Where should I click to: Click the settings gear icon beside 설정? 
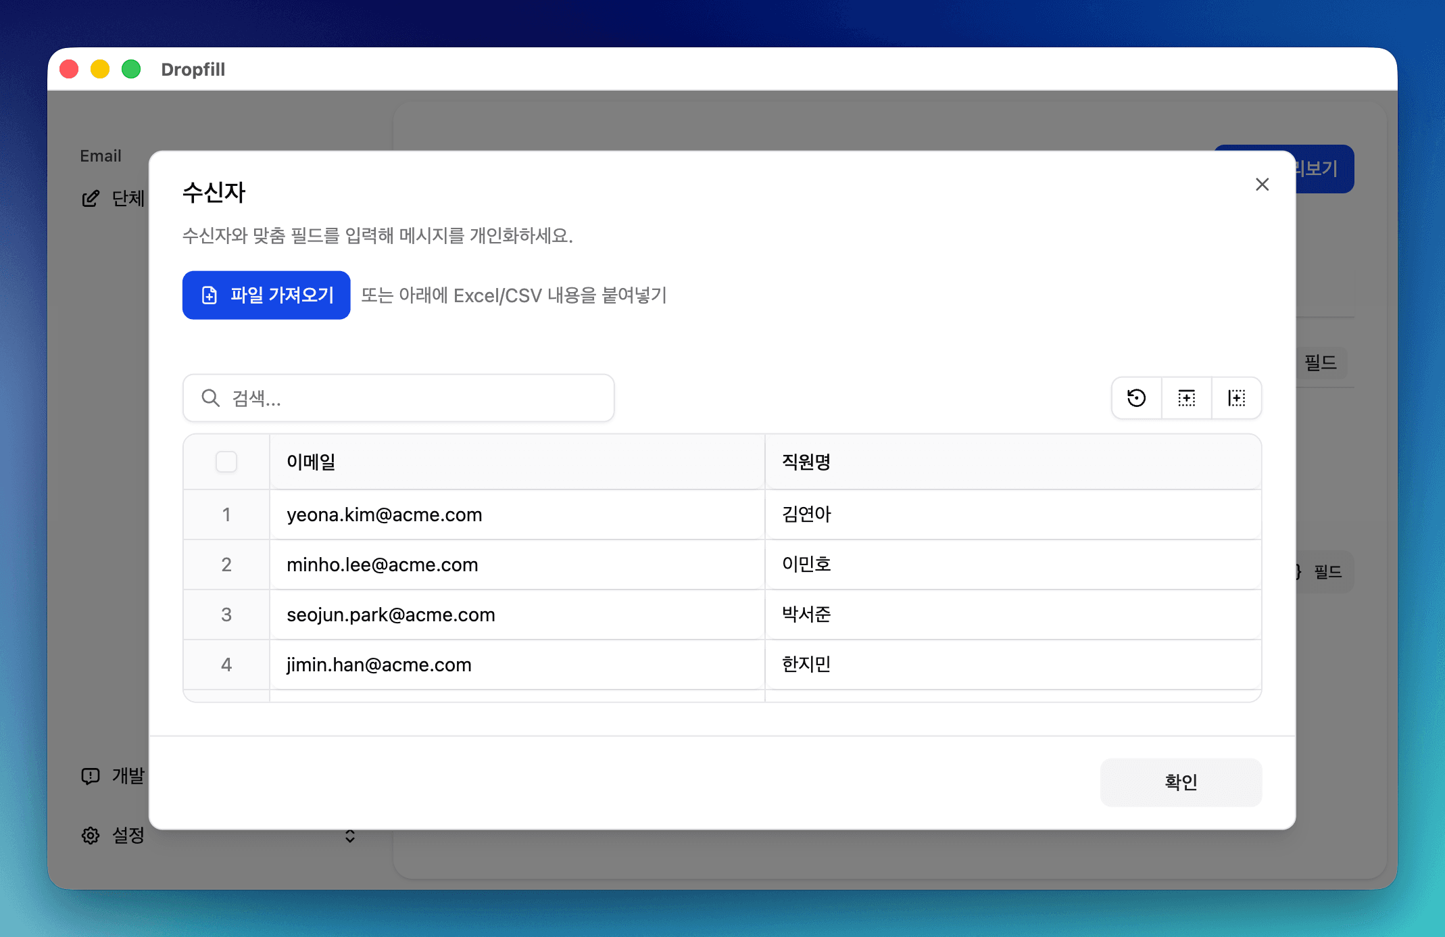pos(90,836)
